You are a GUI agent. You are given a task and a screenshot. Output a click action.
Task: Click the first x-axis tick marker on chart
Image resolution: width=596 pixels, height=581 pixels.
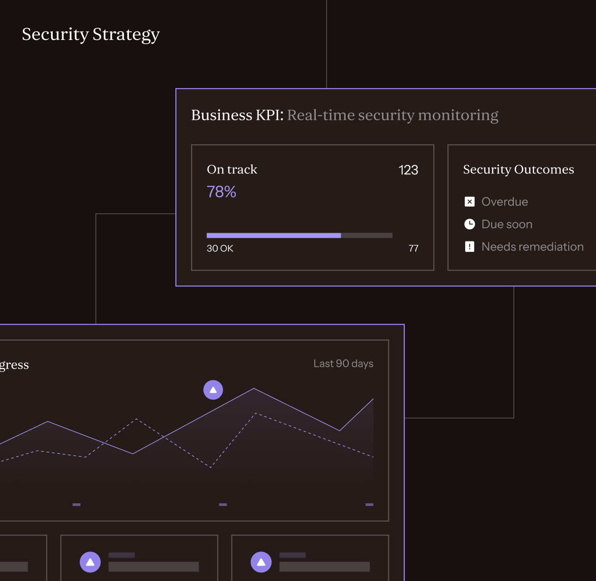click(76, 504)
